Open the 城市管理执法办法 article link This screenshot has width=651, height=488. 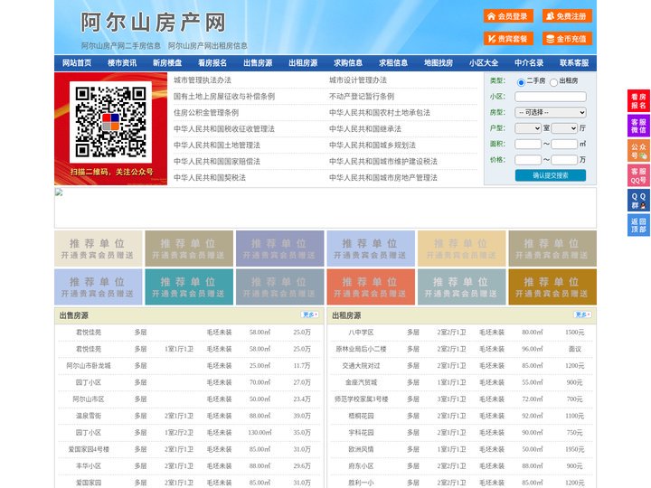point(203,80)
